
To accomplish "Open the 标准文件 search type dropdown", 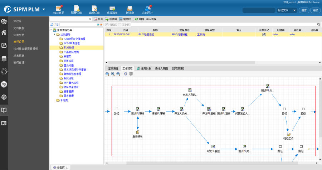I will click(x=287, y=10).
